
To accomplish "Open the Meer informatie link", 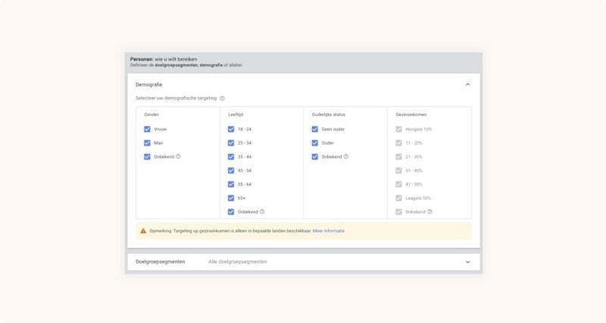I will pos(329,230).
